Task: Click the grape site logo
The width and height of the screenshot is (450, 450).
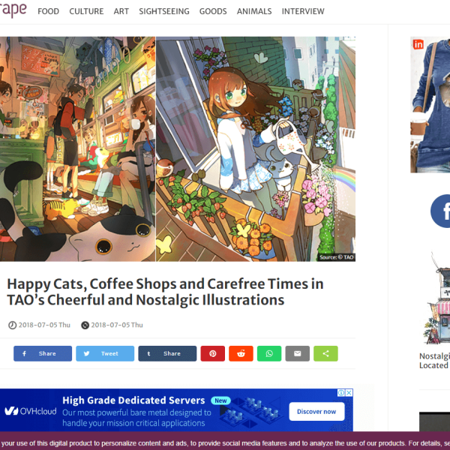Action: pos(13,10)
